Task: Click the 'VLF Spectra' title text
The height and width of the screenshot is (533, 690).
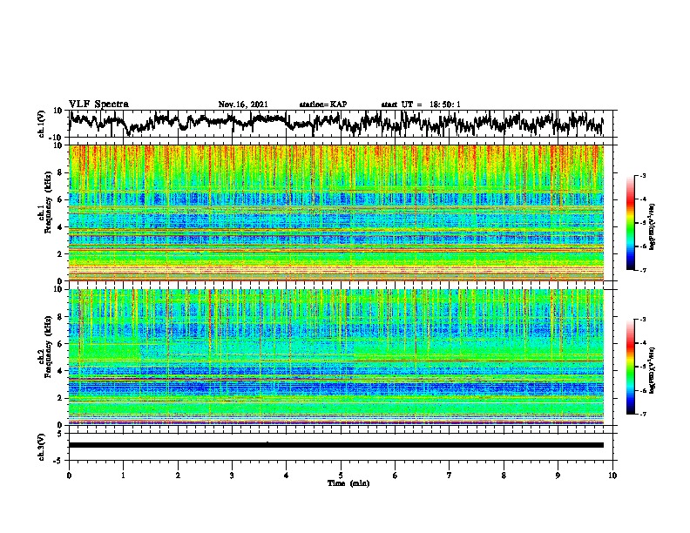Action: [98, 105]
